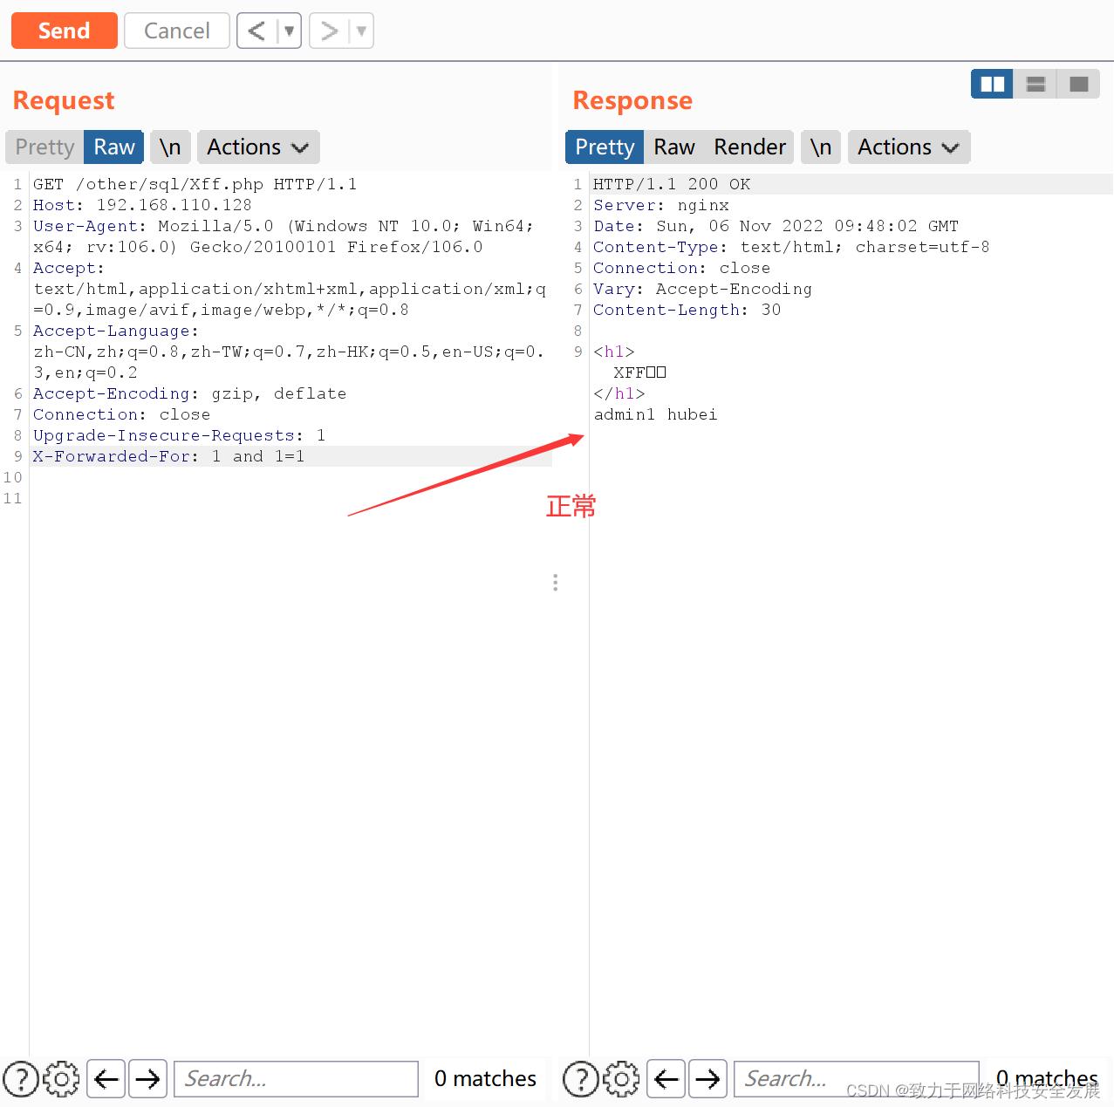Screen dimensions: 1114x1107
Task: Go back to previous request in history
Action: point(256,31)
